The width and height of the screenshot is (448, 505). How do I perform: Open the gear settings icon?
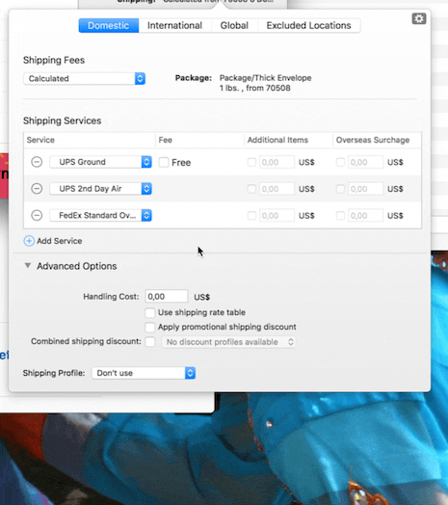pos(419,18)
